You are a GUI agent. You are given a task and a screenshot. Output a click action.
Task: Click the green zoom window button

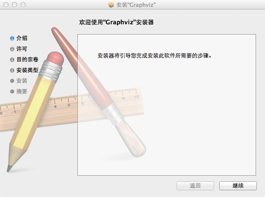(x=23, y=5)
